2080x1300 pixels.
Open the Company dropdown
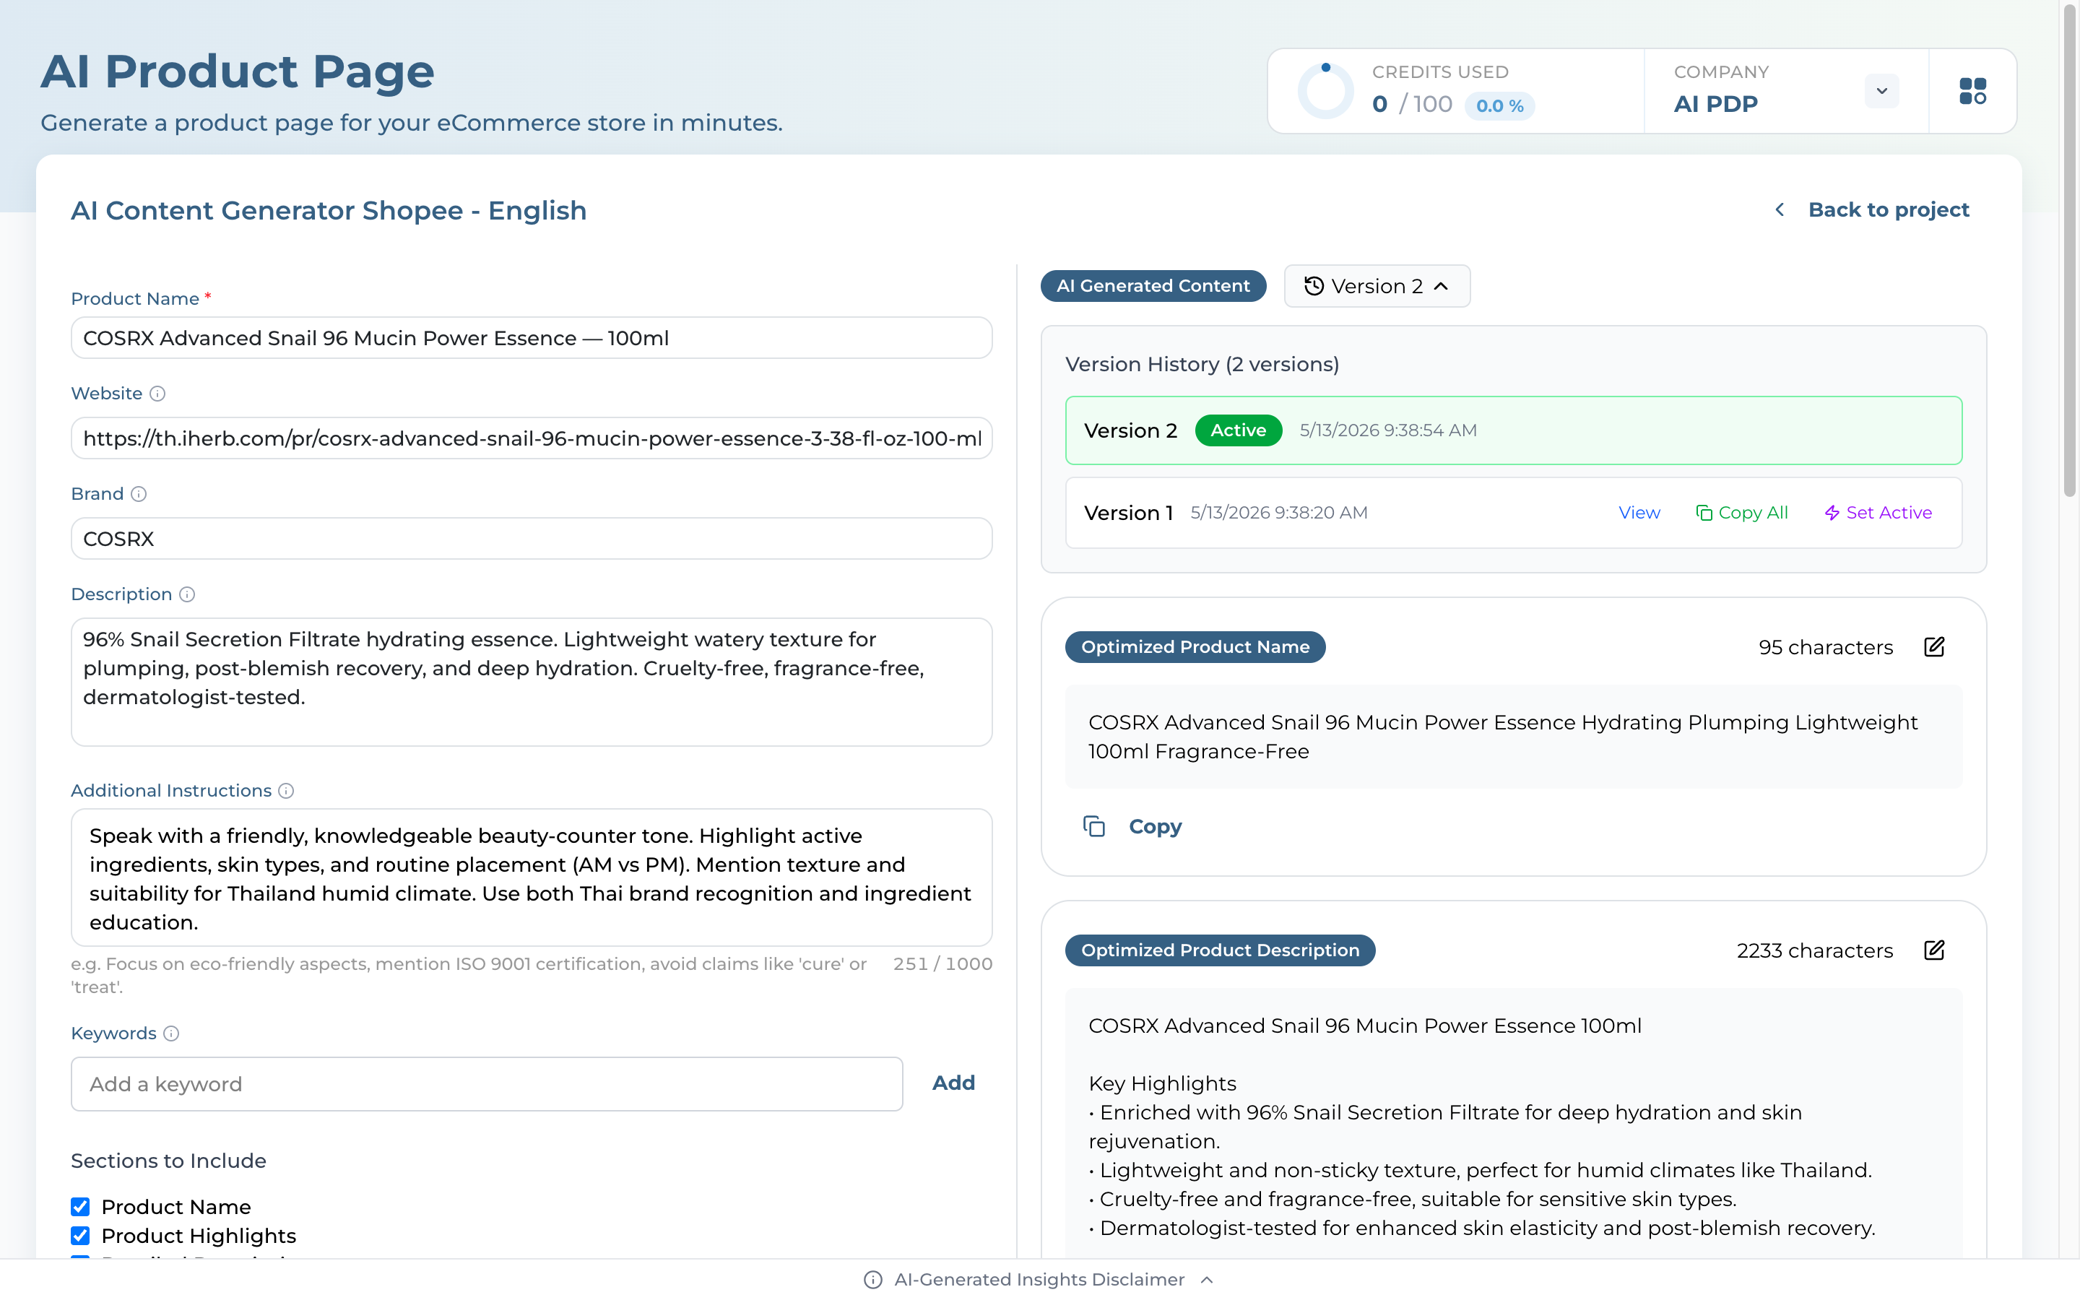pyautogui.click(x=1881, y=91)
